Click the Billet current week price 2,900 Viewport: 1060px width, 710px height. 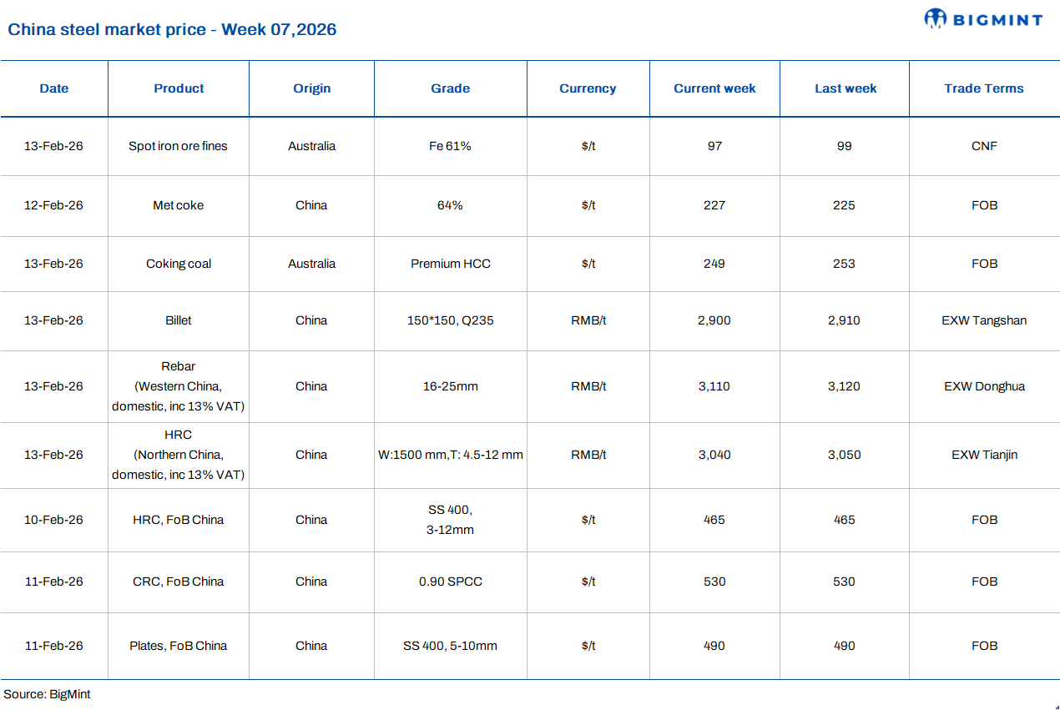(714, 320)
